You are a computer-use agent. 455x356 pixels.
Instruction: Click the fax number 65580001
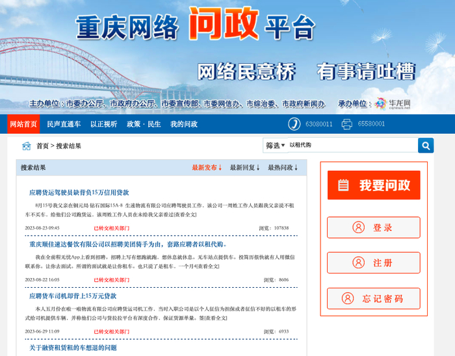[x=371, y=124]
